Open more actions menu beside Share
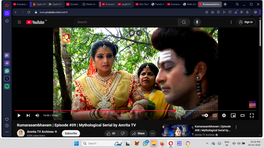This screenshot has height=148, width=264. point(153,134)
